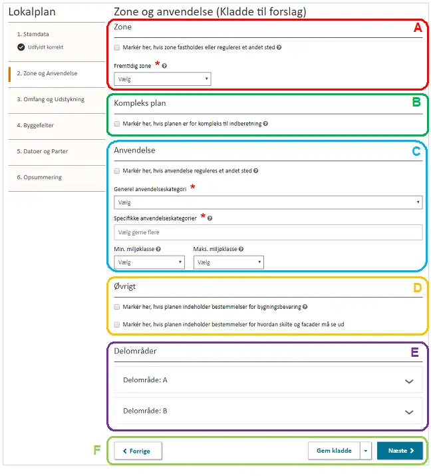This screenshot has height=476, width=431.
Task: Click help icon next to Fremtidig zone
Action: pyautogui.click(x=164, y=67)
